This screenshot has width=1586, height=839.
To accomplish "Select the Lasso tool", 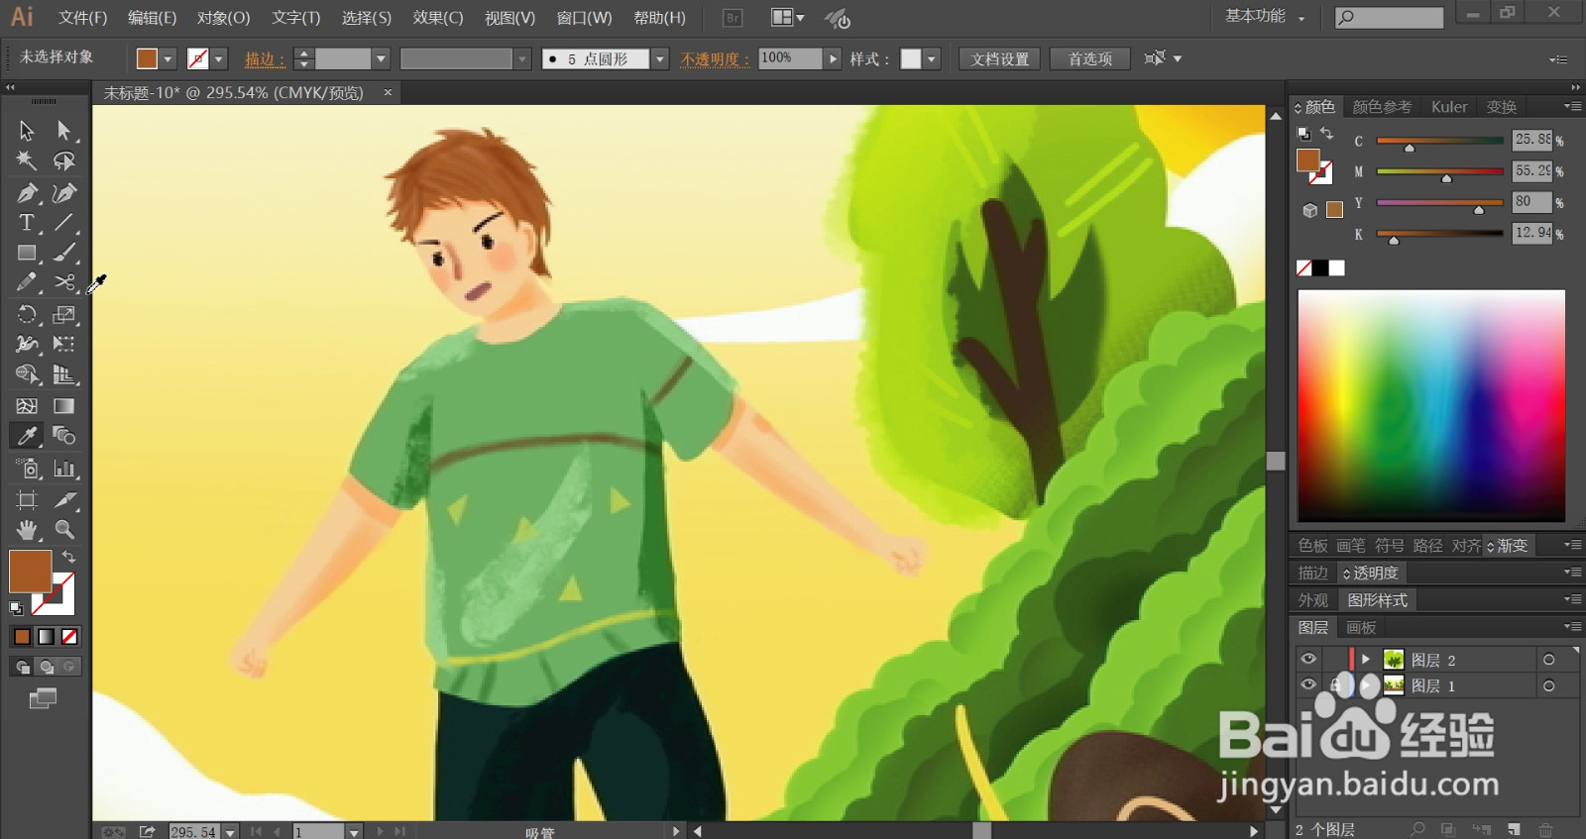I will pyautogui.click(x=64, y=160).
